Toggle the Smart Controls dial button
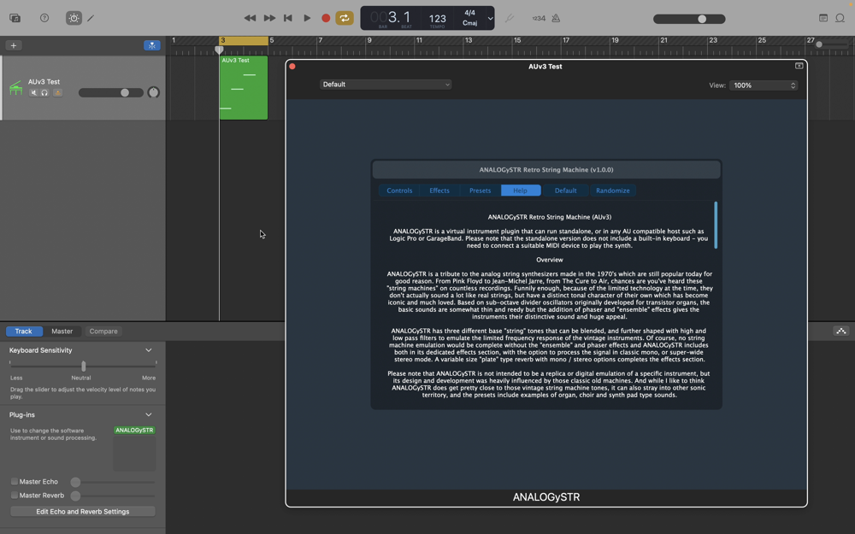This screenshot has height=534, width=855. pyautogui.click(x=74, y=18)
